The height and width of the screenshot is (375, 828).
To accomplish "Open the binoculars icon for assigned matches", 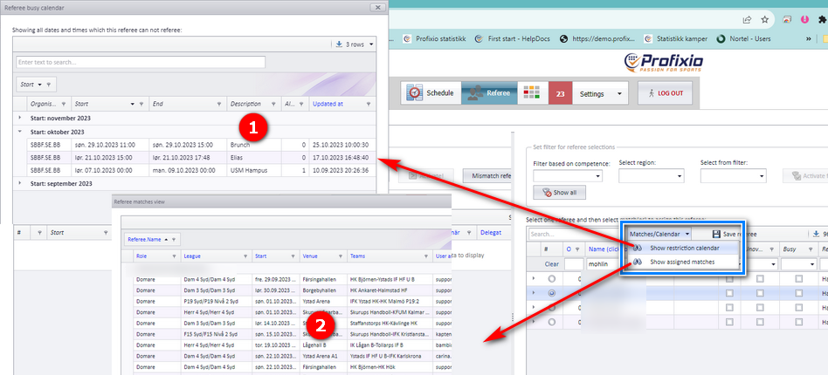I will tap(638, 262).
